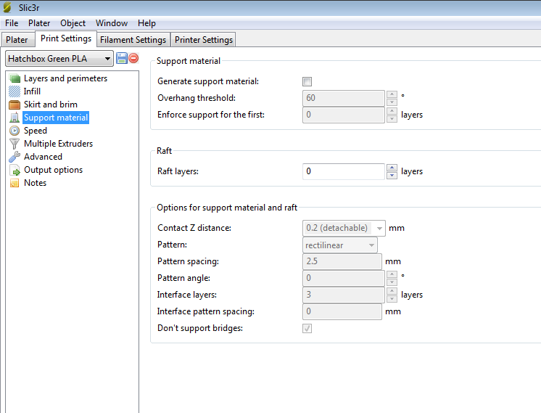Viewport: 541px width, 413px height.
Task: Decrease Raft layers with down arrow
Action: pos(392,176)
